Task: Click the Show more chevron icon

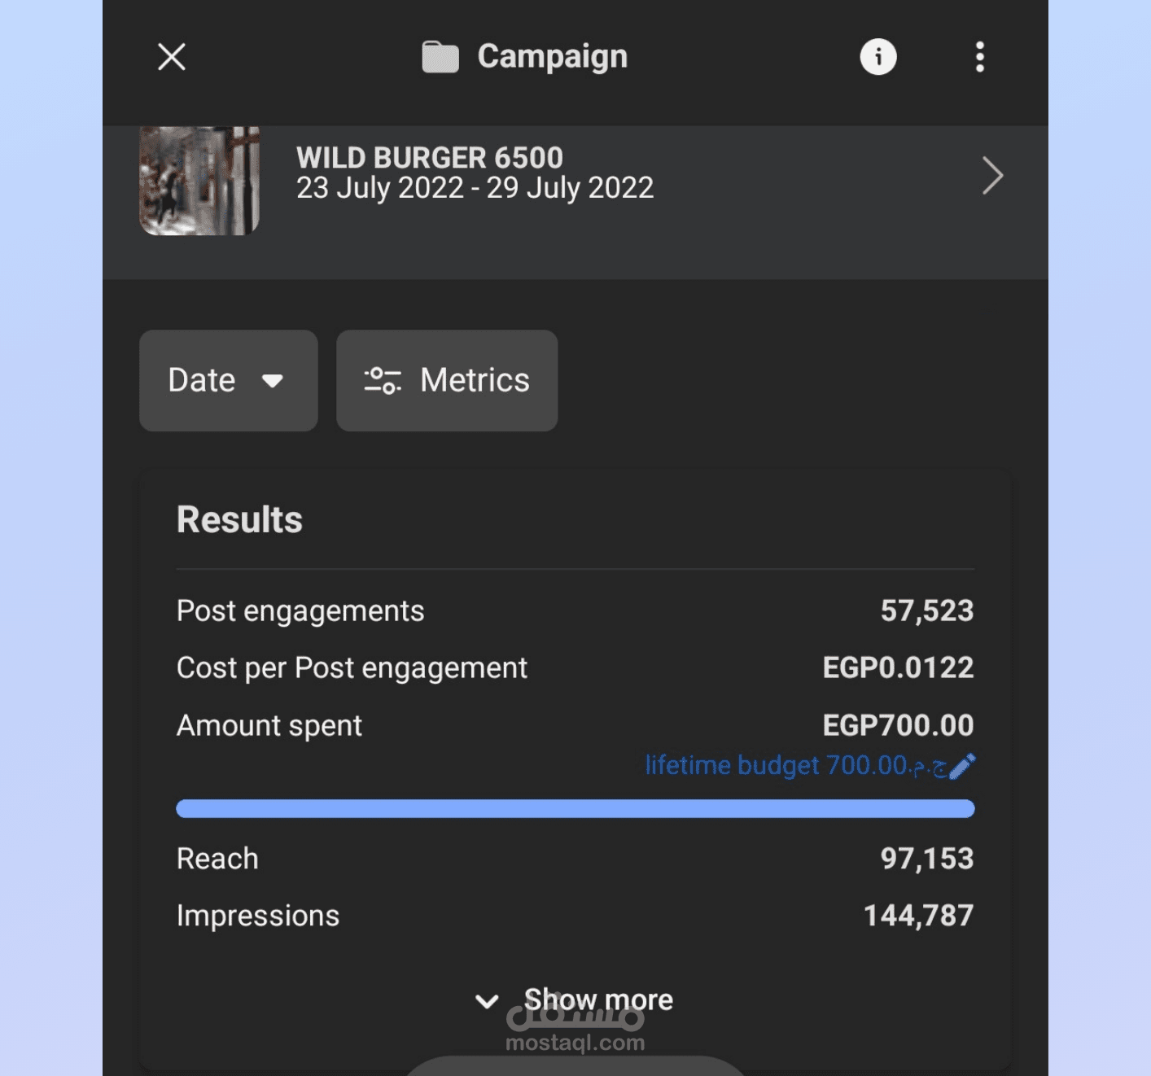Action: tap(487, 1001)
